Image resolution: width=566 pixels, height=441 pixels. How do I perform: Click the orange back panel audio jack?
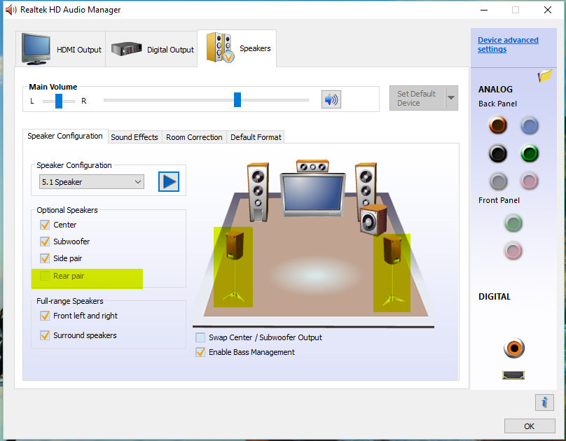pyautogui.click(x=498, y=125)
